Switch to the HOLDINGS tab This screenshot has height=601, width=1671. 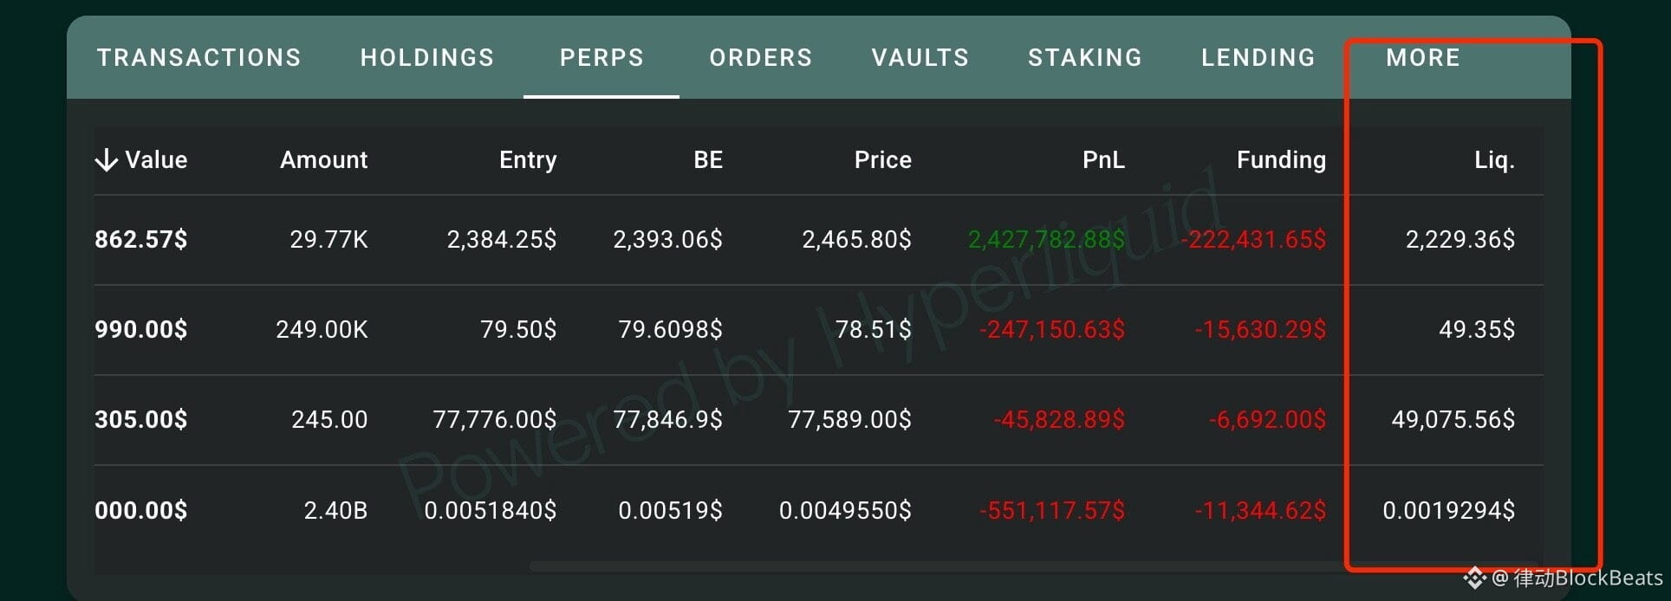427,57
